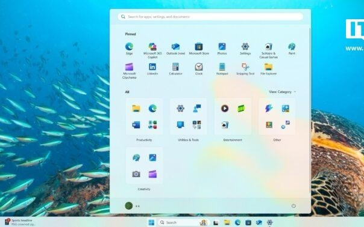The width and height of the screenshot is (364, 227).
Task: Click the Start menu search box
Action: 210,17
